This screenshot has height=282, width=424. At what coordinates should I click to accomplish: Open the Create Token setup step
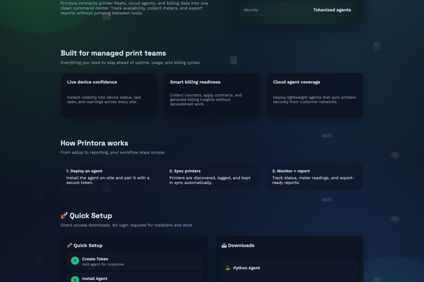(135, 261)
